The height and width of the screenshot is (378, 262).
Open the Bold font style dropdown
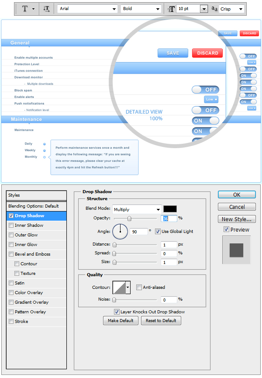click(141, 9)
